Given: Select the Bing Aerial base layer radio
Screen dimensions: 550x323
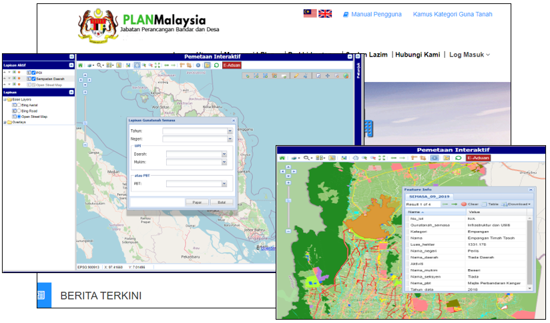Looking at the screenshot, I should tap(19, 105).
